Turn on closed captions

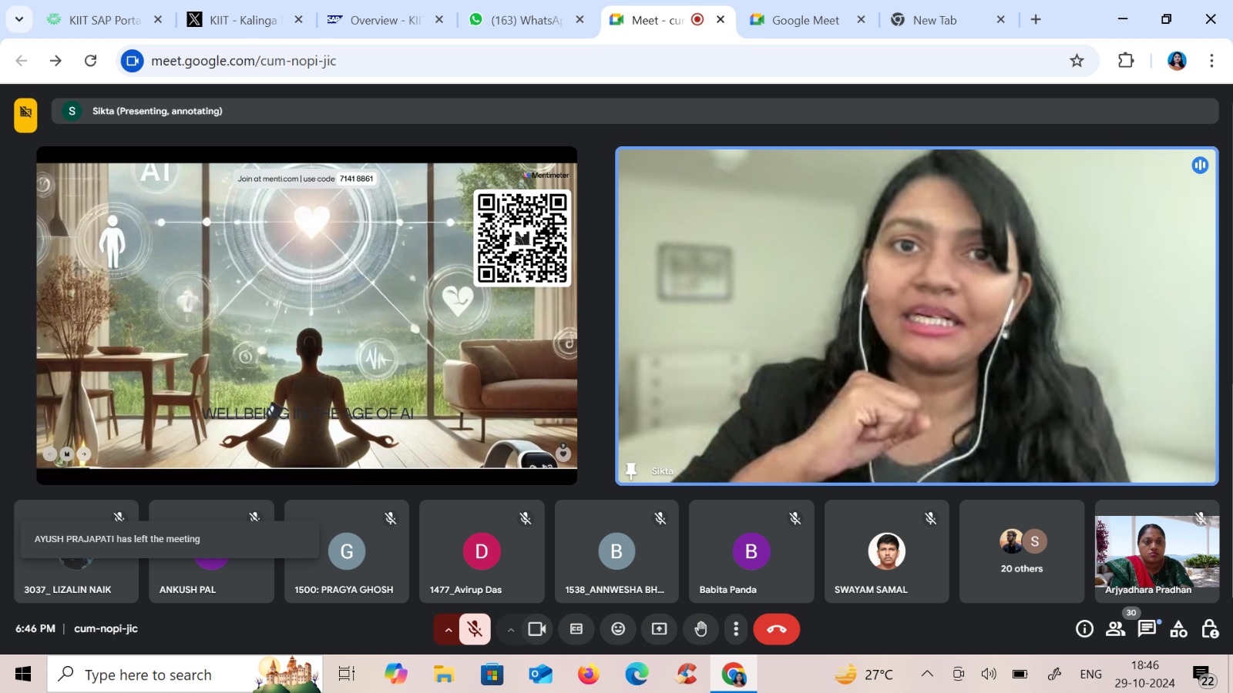coord(576,629)
